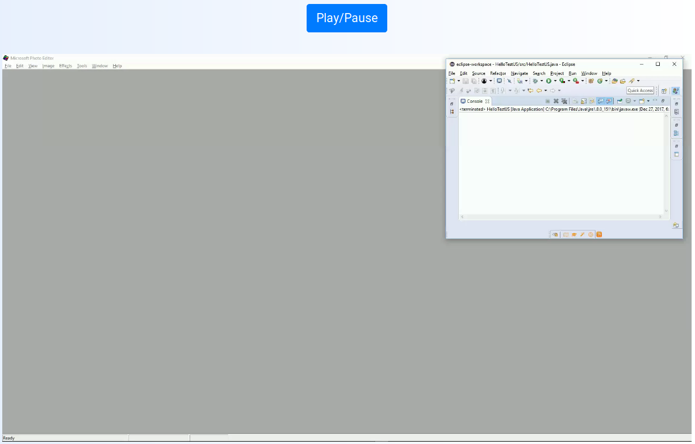Toggle Show Console on standard output change
The height and width of the screenshot is (444, 695).
pos(600,101)
